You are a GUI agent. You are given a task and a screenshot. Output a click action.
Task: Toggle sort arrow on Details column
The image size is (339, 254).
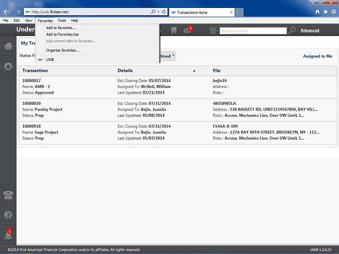(x=194, y=70)
